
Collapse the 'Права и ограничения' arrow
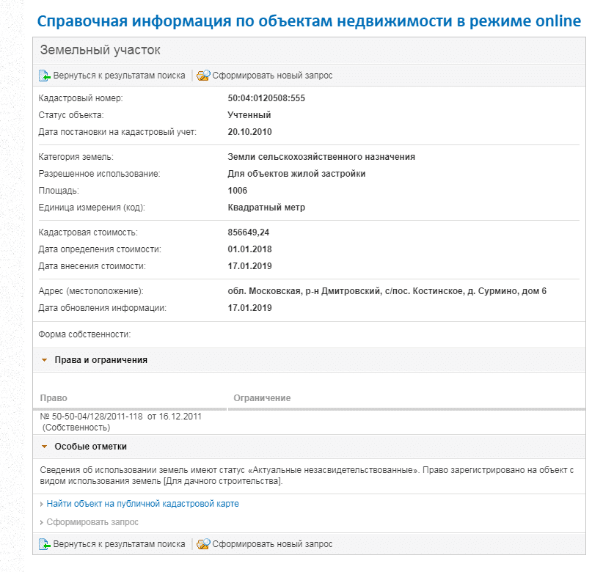pyautogui.click(x=45, y=360)
